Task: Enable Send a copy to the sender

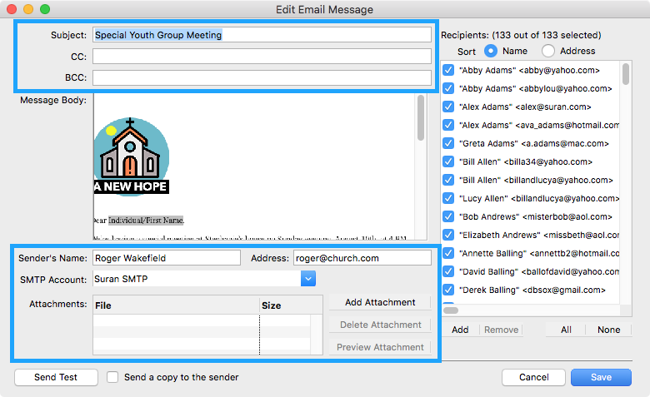Action: 113,377
